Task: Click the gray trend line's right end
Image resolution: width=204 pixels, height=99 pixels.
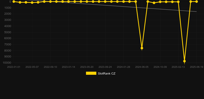Action: (x=196, y=12)
